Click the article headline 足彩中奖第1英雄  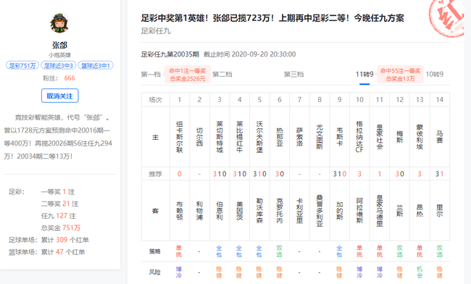272,18
